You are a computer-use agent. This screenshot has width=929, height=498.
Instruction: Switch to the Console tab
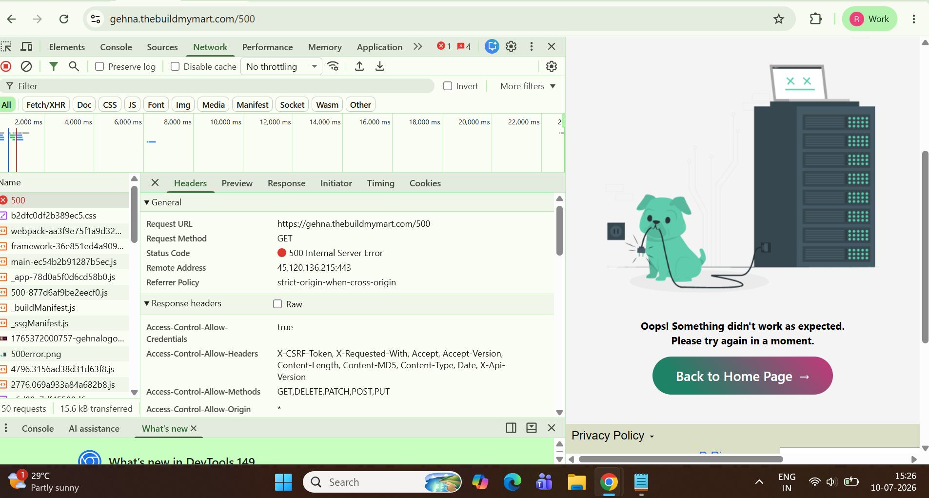click(116, 47)
